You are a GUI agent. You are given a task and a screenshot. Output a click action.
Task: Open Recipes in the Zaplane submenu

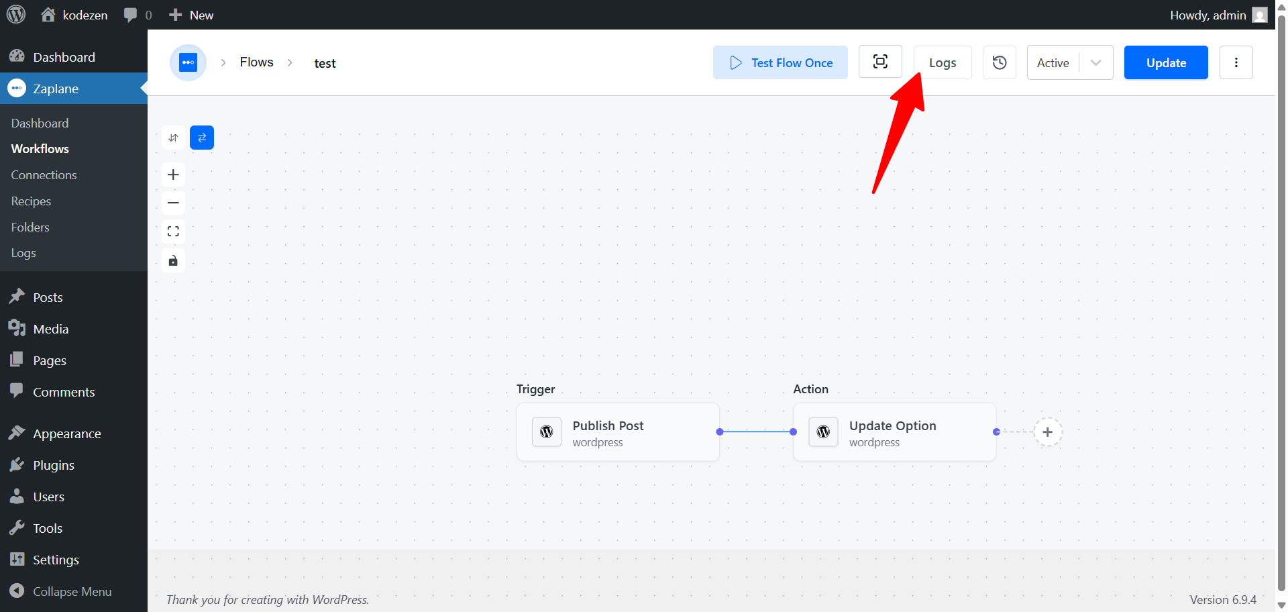pyautogui.click(x=31, y=201)
